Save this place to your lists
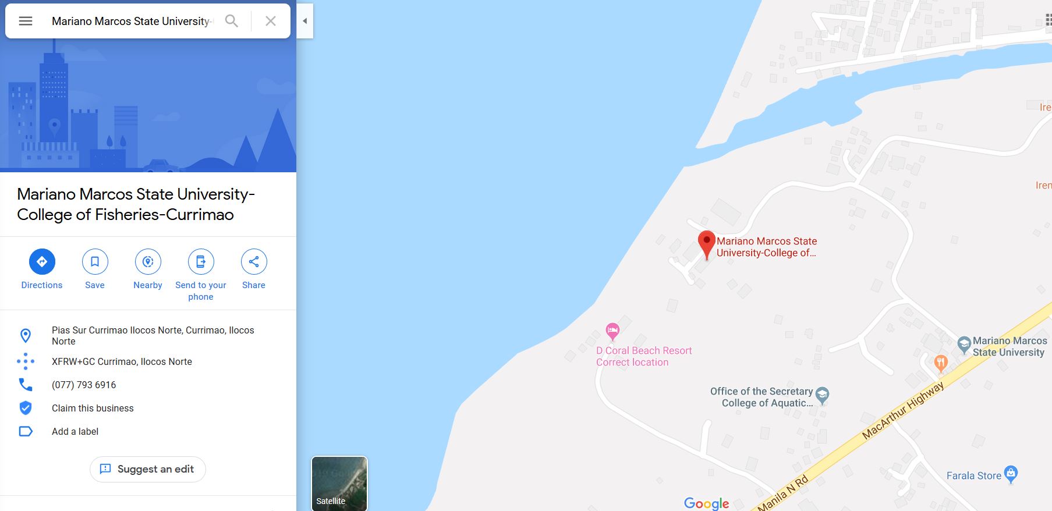Screen dimensions: 1052x511 pyautogui.click(x=95, y=269)
